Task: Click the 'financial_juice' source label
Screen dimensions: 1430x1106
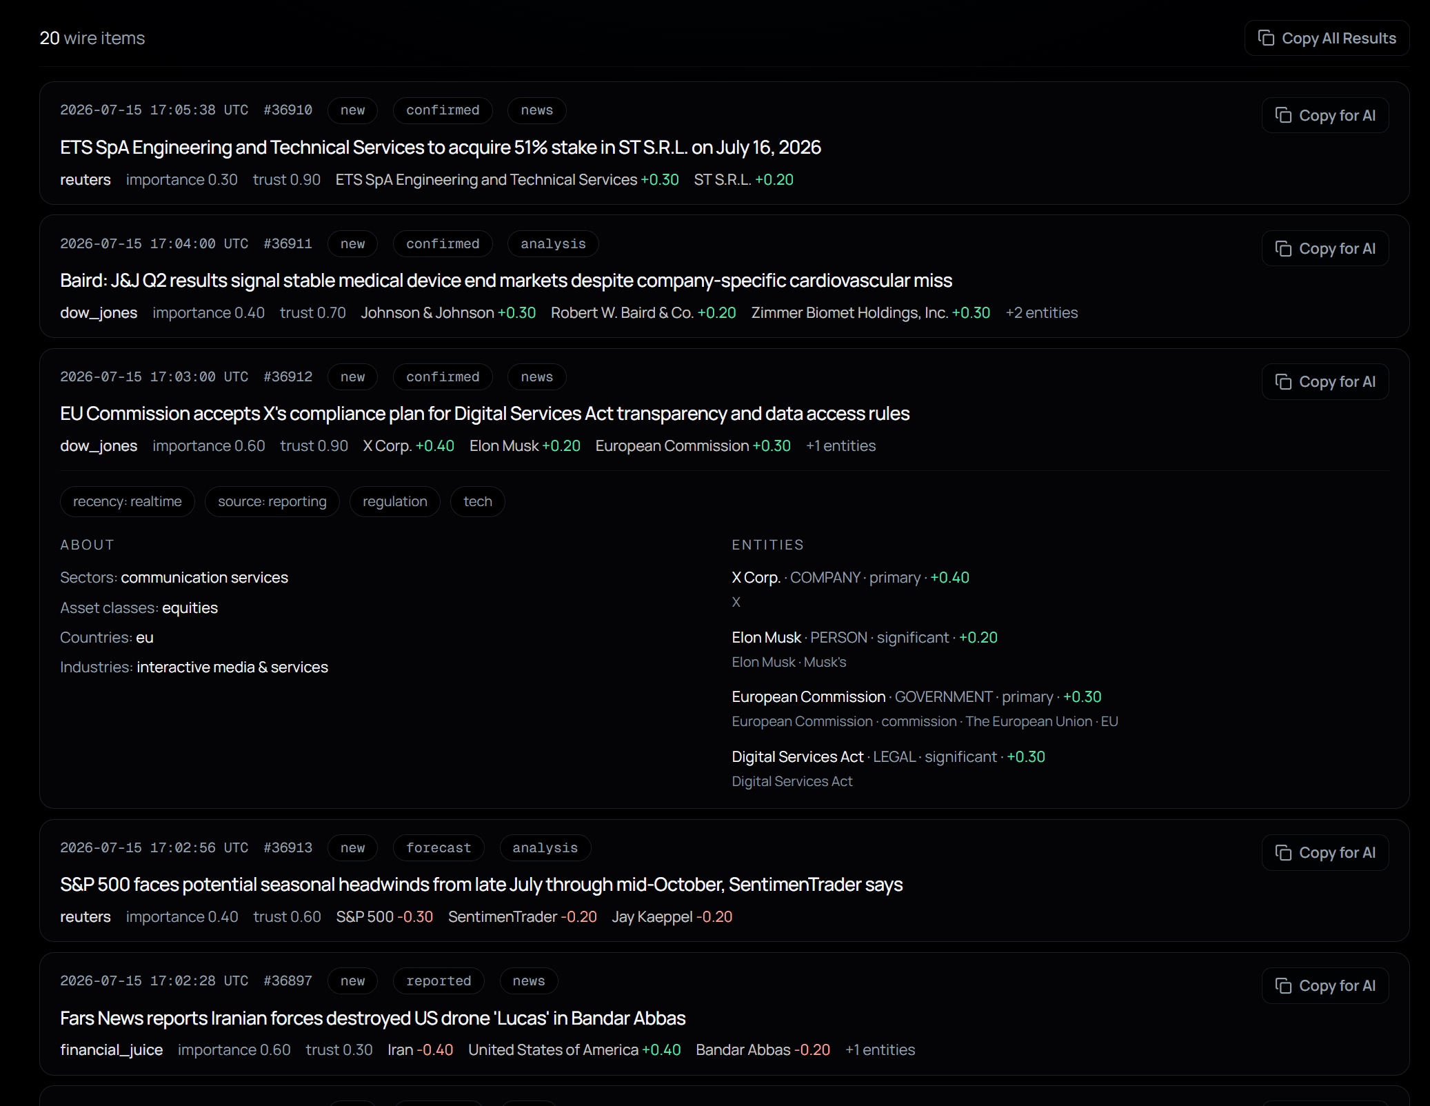Action: [112, 1049]
